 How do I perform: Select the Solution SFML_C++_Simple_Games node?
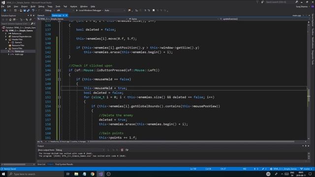(19, 28)
